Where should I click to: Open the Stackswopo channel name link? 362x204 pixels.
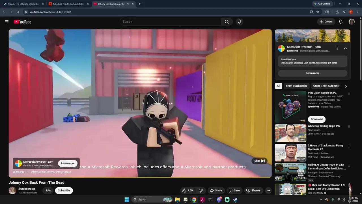coord(27,189)
